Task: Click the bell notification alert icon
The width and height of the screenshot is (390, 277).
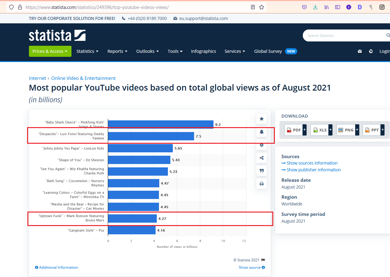Action: [262, 132]
